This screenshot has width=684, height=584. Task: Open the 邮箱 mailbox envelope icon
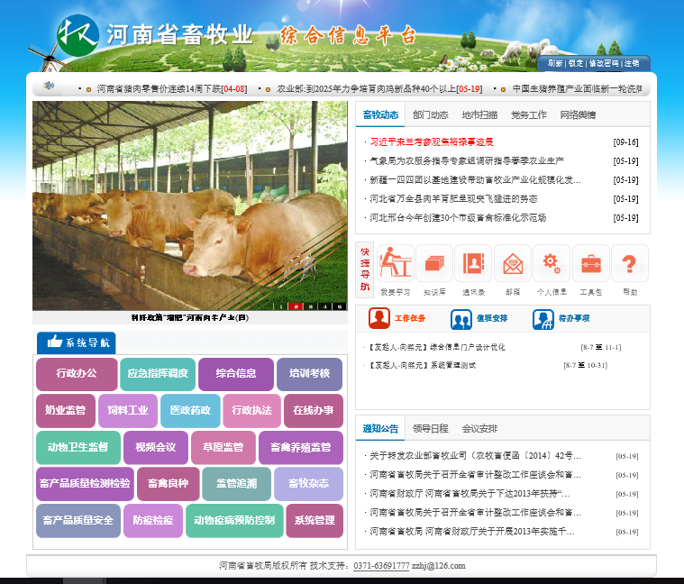(513, 263)
